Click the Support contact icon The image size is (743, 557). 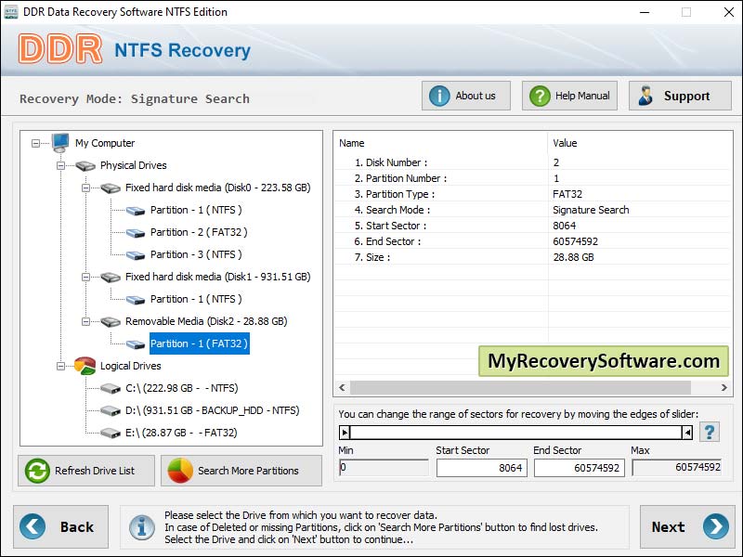pyautogui.click(x=646, y=95)
